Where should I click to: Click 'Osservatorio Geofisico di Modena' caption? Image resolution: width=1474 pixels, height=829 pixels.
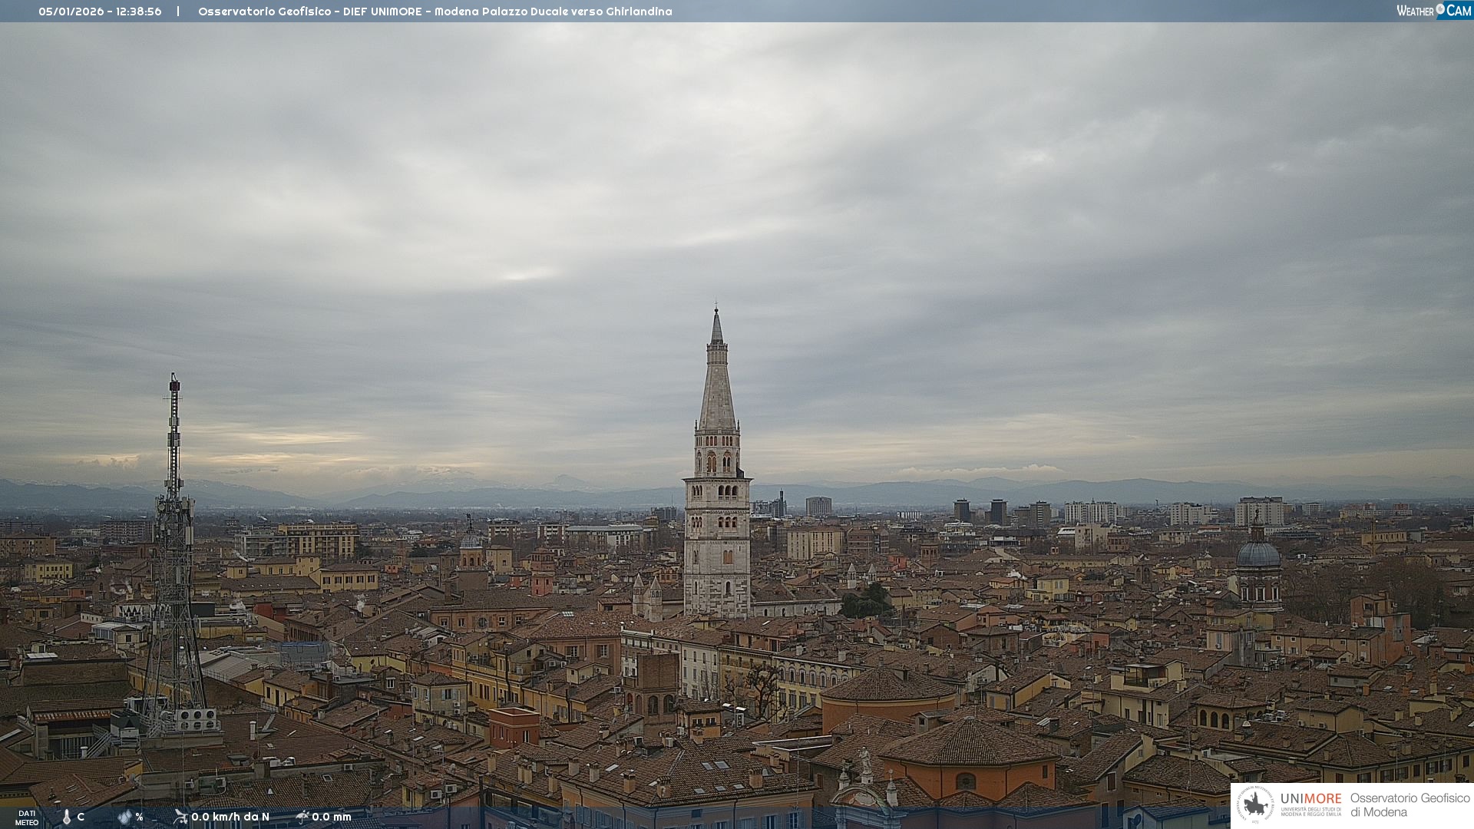click(1410, 805)
